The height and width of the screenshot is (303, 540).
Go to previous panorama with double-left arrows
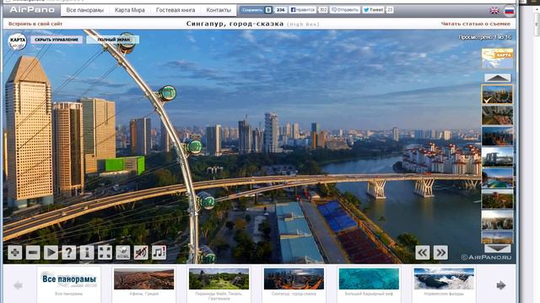point(423,252)
